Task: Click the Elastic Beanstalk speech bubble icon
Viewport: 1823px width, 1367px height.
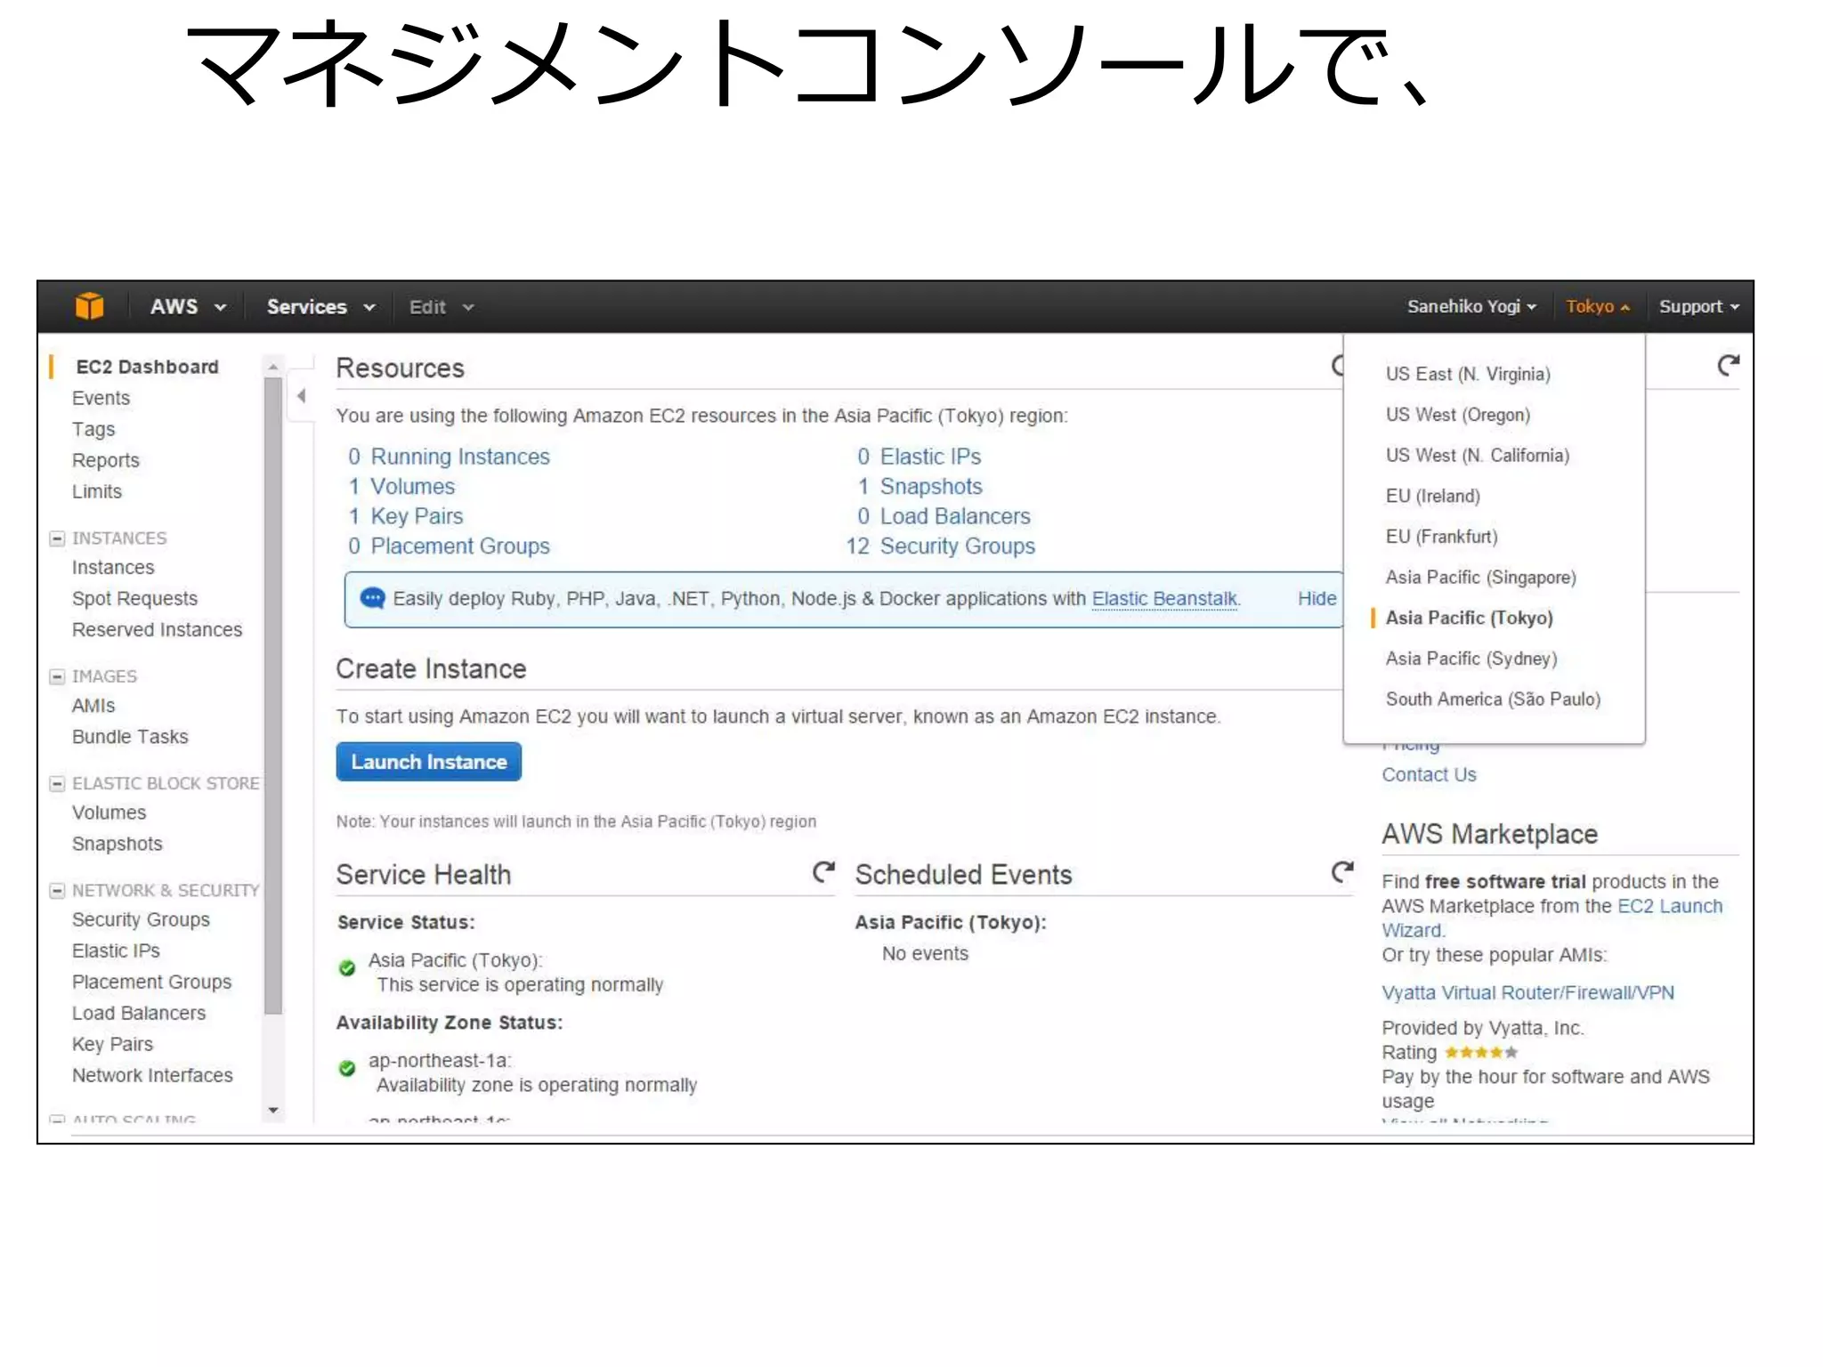Action: [372, 598]
